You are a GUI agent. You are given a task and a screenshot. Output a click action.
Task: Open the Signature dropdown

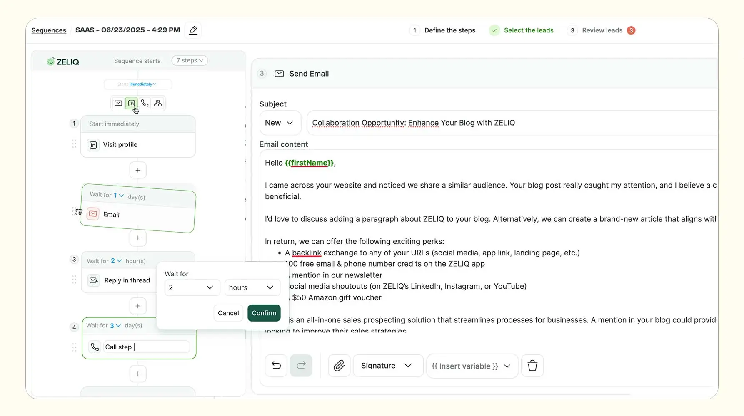click(x=388, y=366)
